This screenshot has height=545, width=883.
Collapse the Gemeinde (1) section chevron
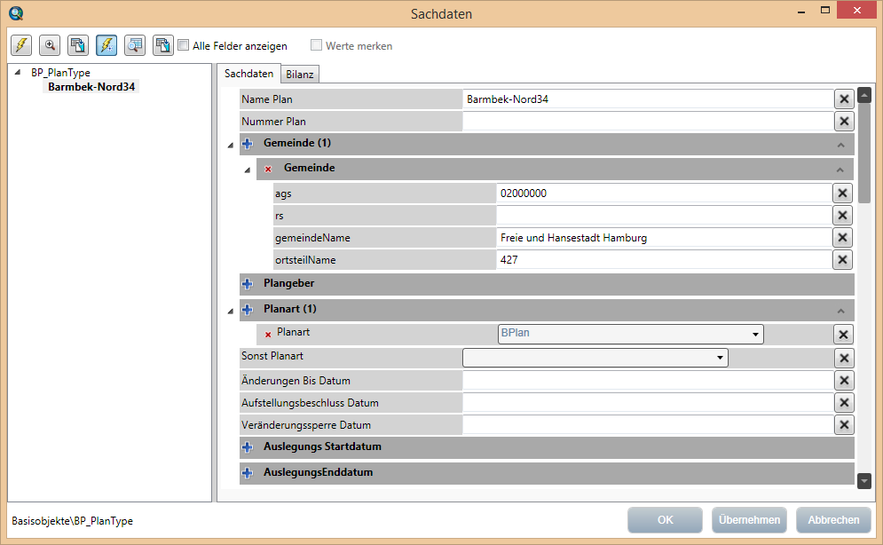pos(840,144)
